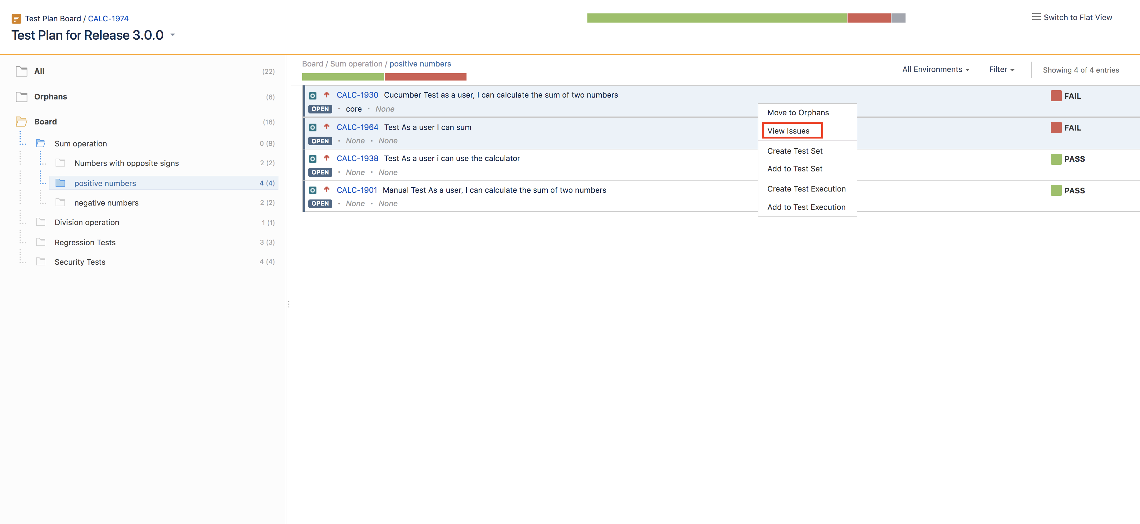Open the CALC-1974 breadcrumb link
This screenshot has height=524, width=1140.
click(108, 19)
